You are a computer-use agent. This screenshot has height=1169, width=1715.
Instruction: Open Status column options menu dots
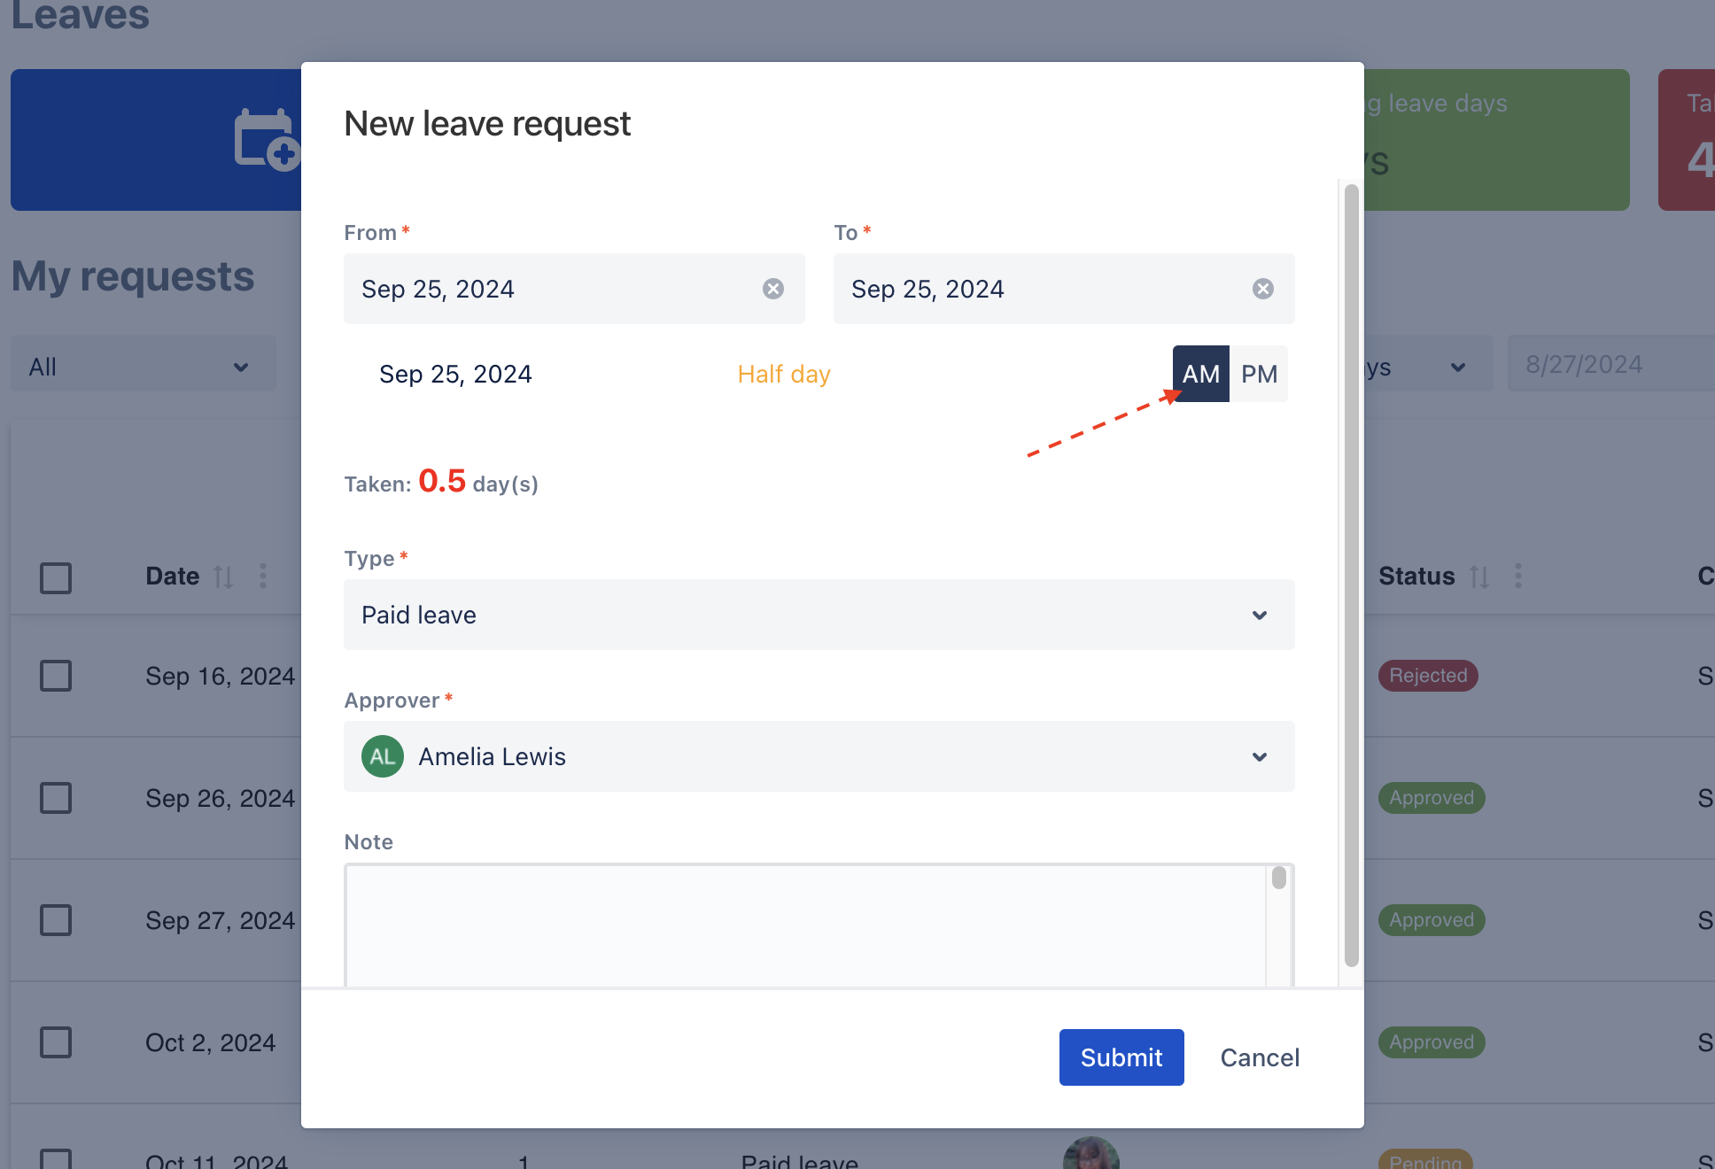point(1518,576)
